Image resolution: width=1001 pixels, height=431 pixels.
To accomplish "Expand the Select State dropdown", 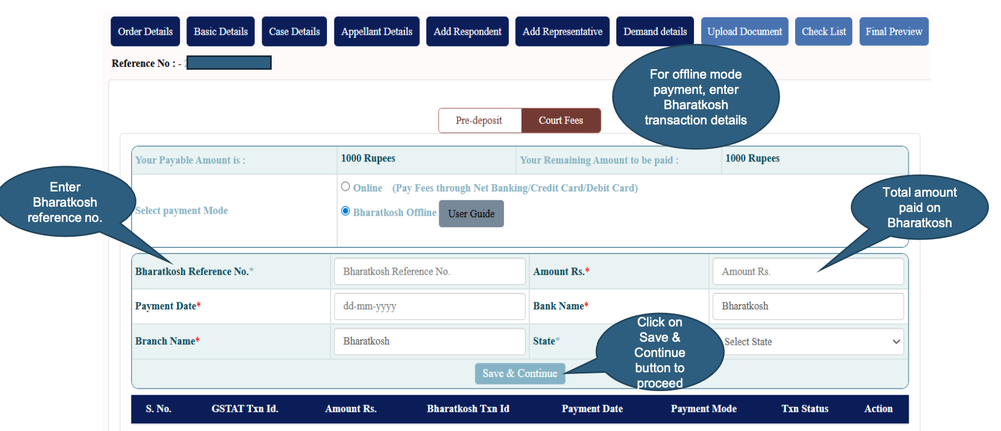I will [x=812, y=341].
